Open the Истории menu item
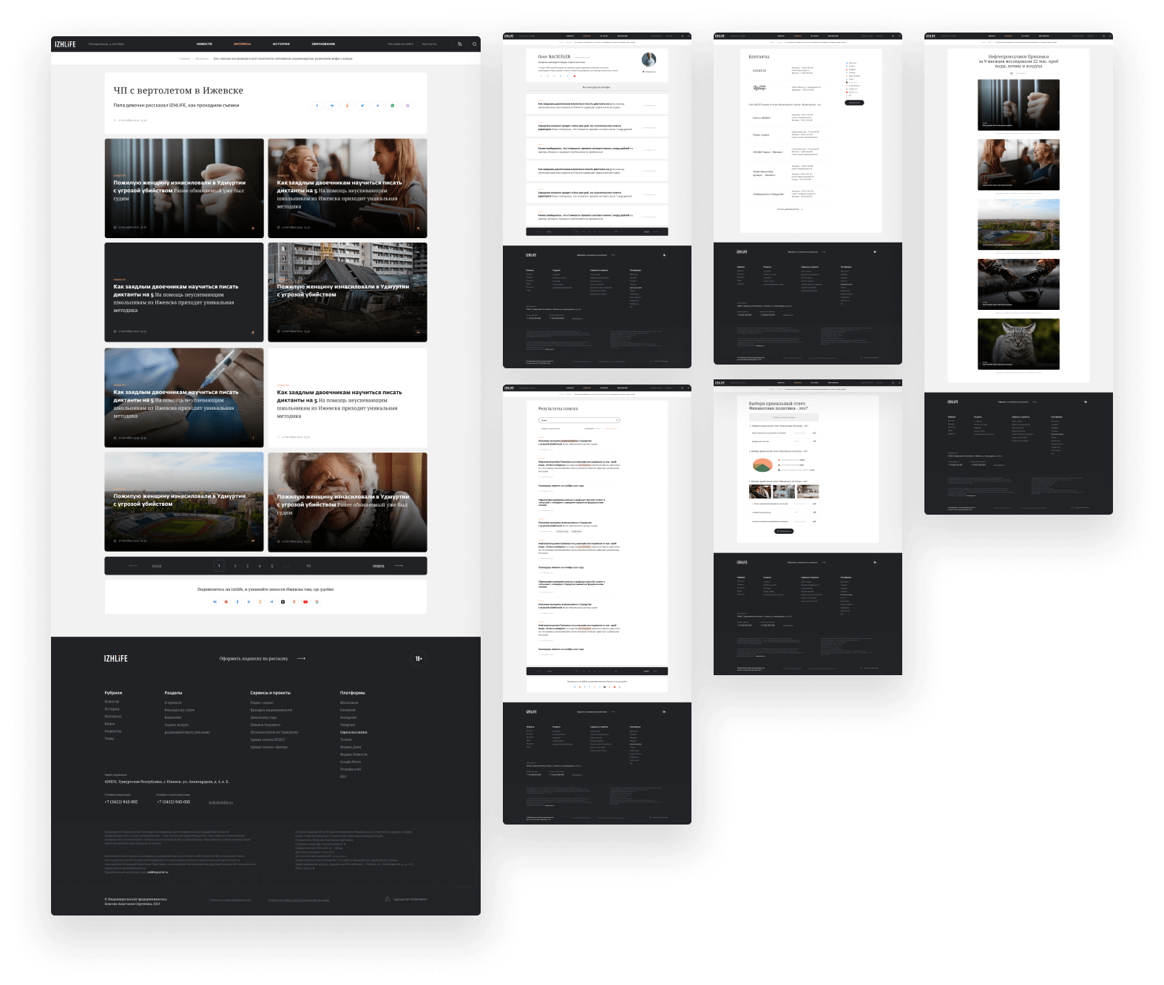Viewport: 1164px width, 985px height. [x=281, y=44]
